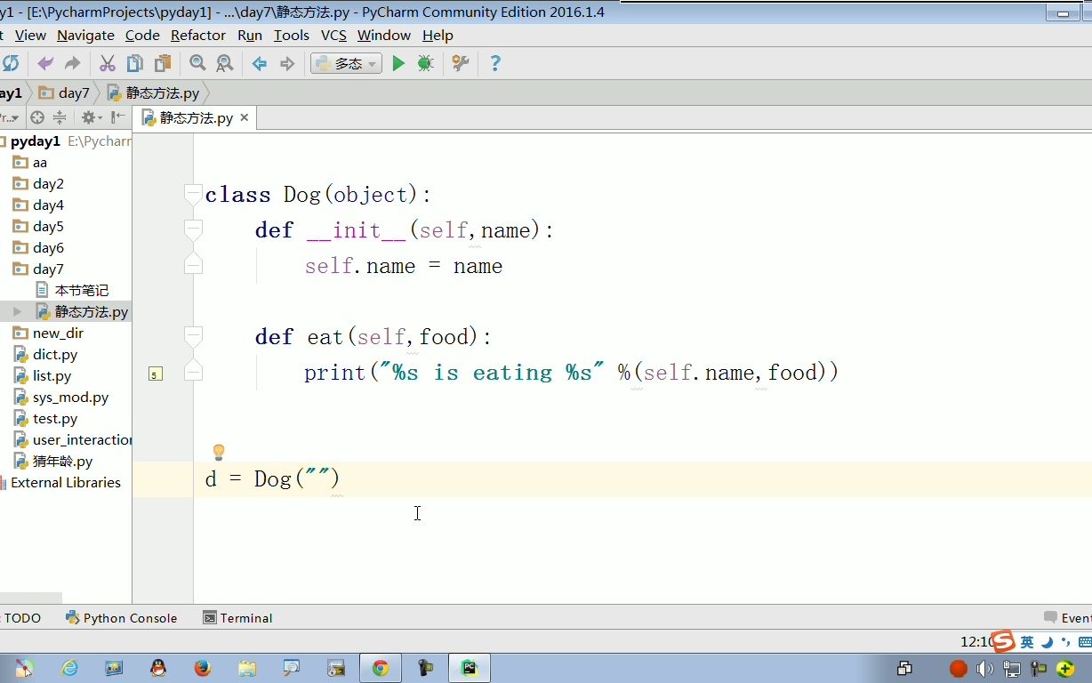Click the intention lightbulb near d = Dog line
The height and width of the screenshot is (683, 1092).
(x=219, y=452)
